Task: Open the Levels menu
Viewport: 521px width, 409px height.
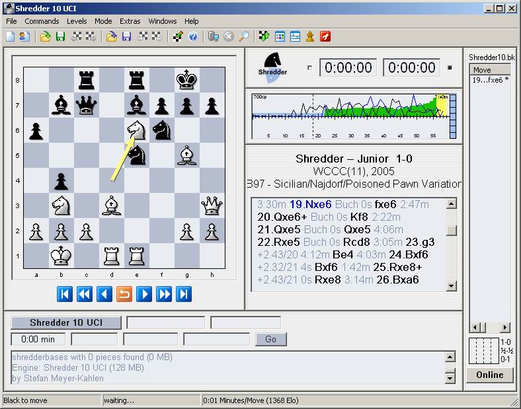Action: click(x=77, y=21)
